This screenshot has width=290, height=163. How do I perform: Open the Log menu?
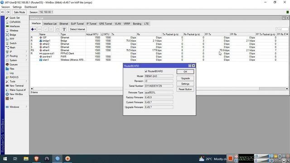tap(11, 73)
